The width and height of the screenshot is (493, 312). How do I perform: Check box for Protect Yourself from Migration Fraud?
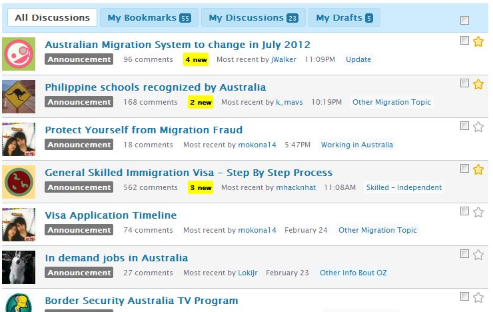click(464, 126)
